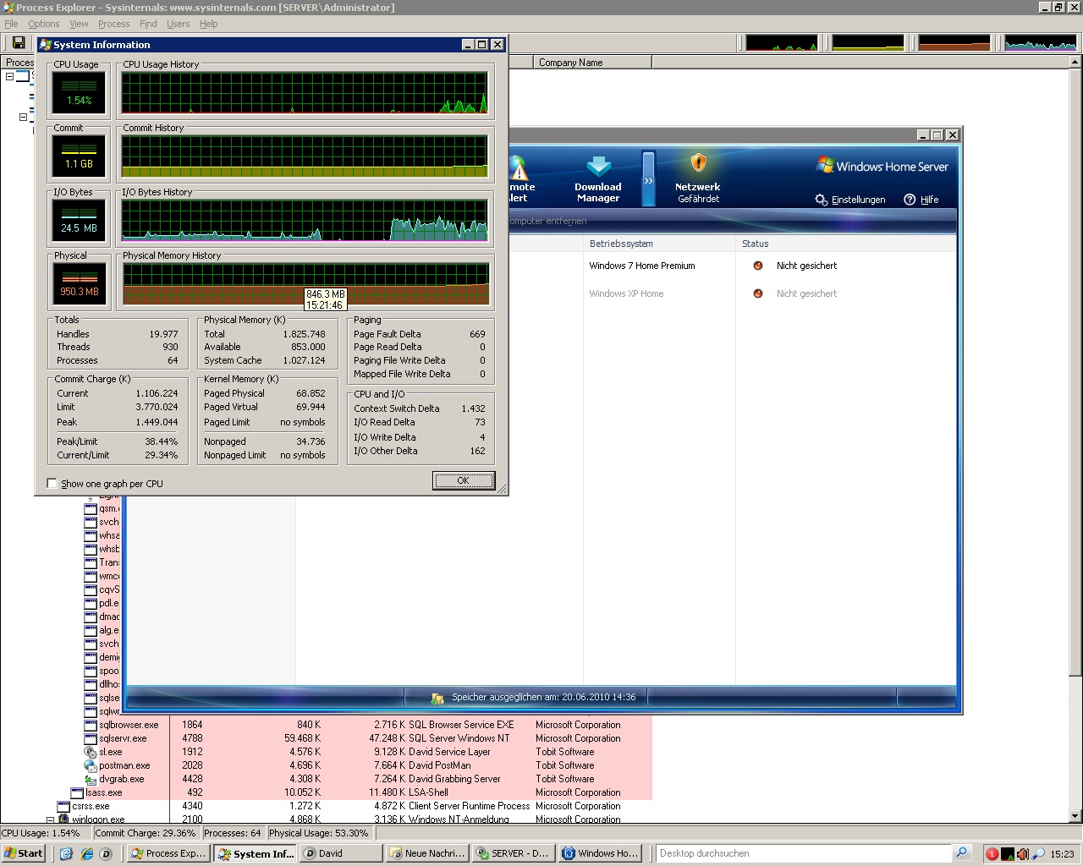Click 'Tobit Software' in the postman.exe row
Image resolution: width=1083 pixels, height=866 pixels.
565,765
